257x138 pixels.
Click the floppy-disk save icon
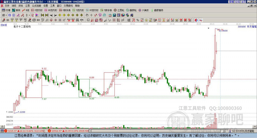click(x=123, y=15)
